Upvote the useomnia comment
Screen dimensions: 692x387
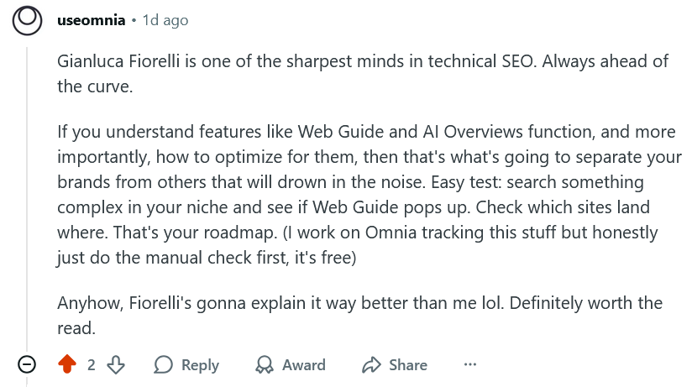click(x=68, y=364)
